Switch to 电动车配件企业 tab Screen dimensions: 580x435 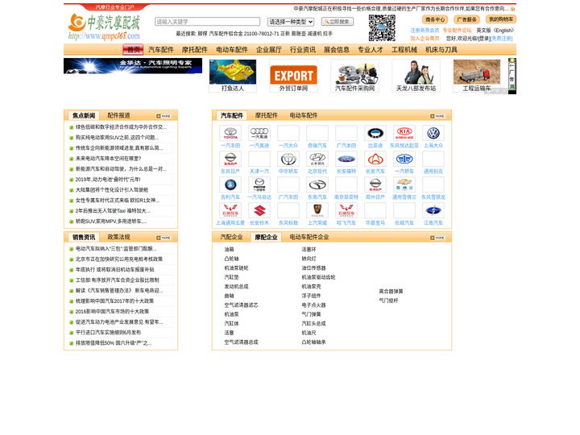tap(309, 237)
